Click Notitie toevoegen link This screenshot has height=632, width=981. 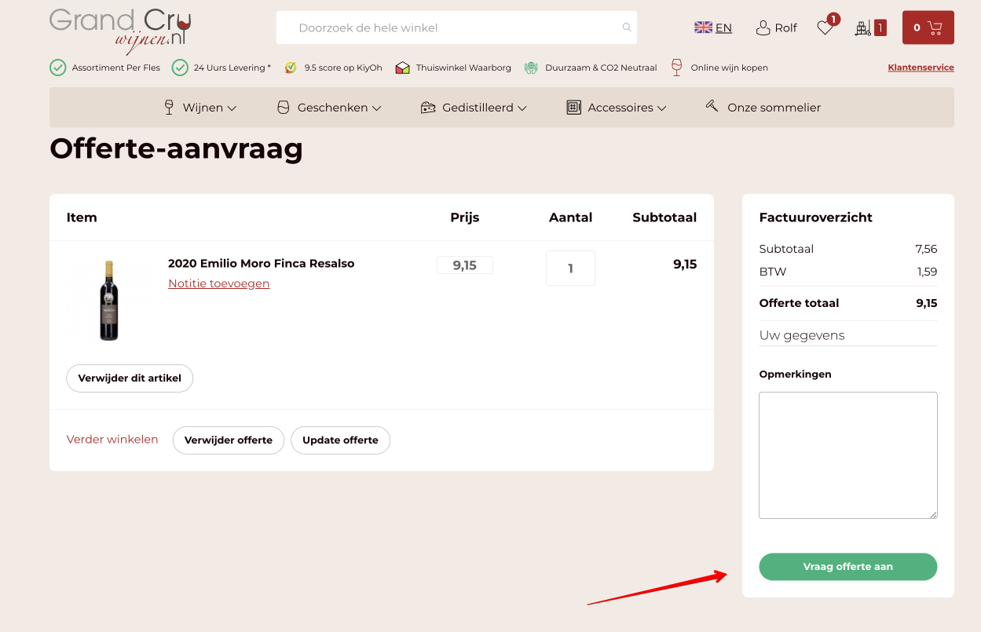[218, 283]
